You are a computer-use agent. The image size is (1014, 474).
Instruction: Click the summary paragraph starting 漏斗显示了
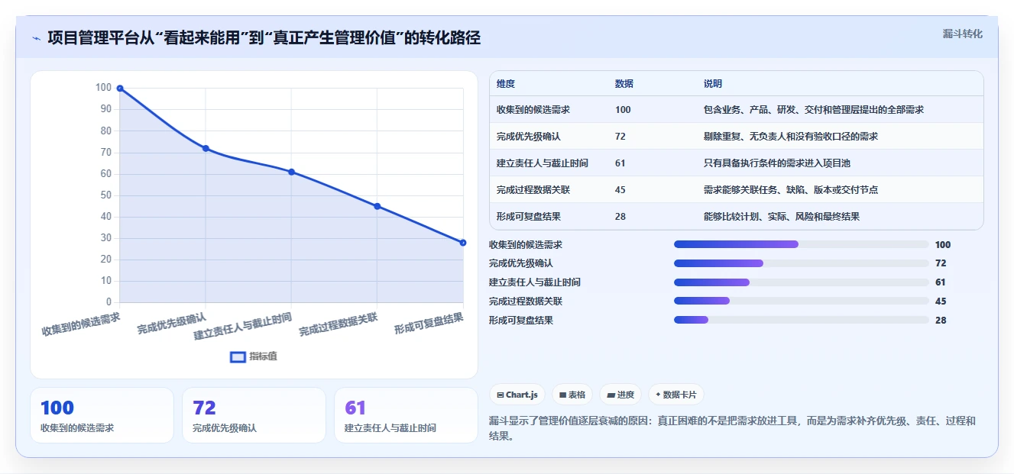732,428
